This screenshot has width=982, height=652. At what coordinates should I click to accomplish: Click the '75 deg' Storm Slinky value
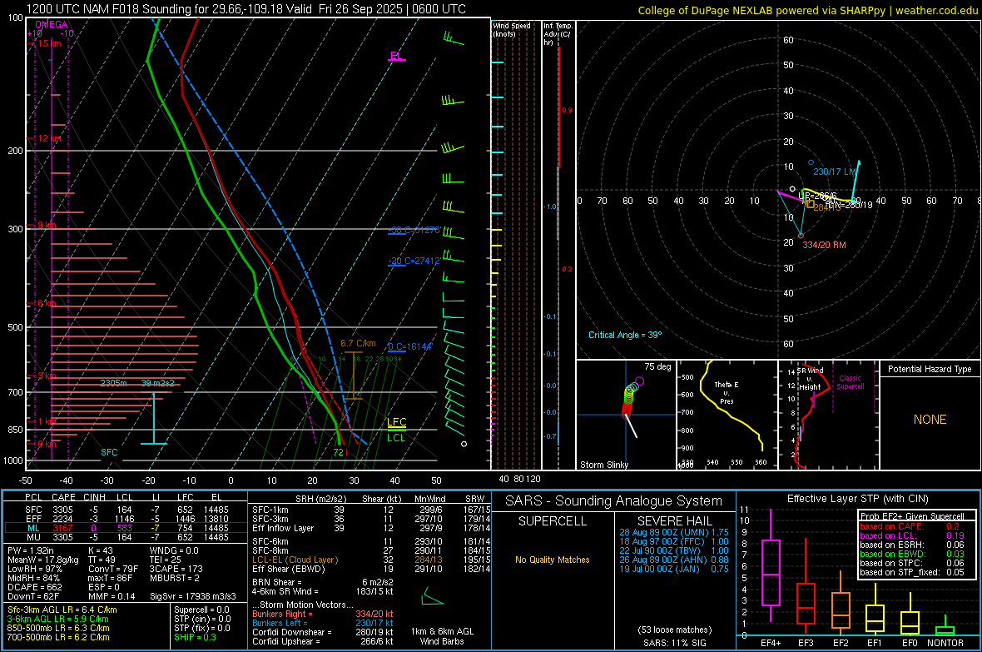pyautogui.click(x=657, y=366)
